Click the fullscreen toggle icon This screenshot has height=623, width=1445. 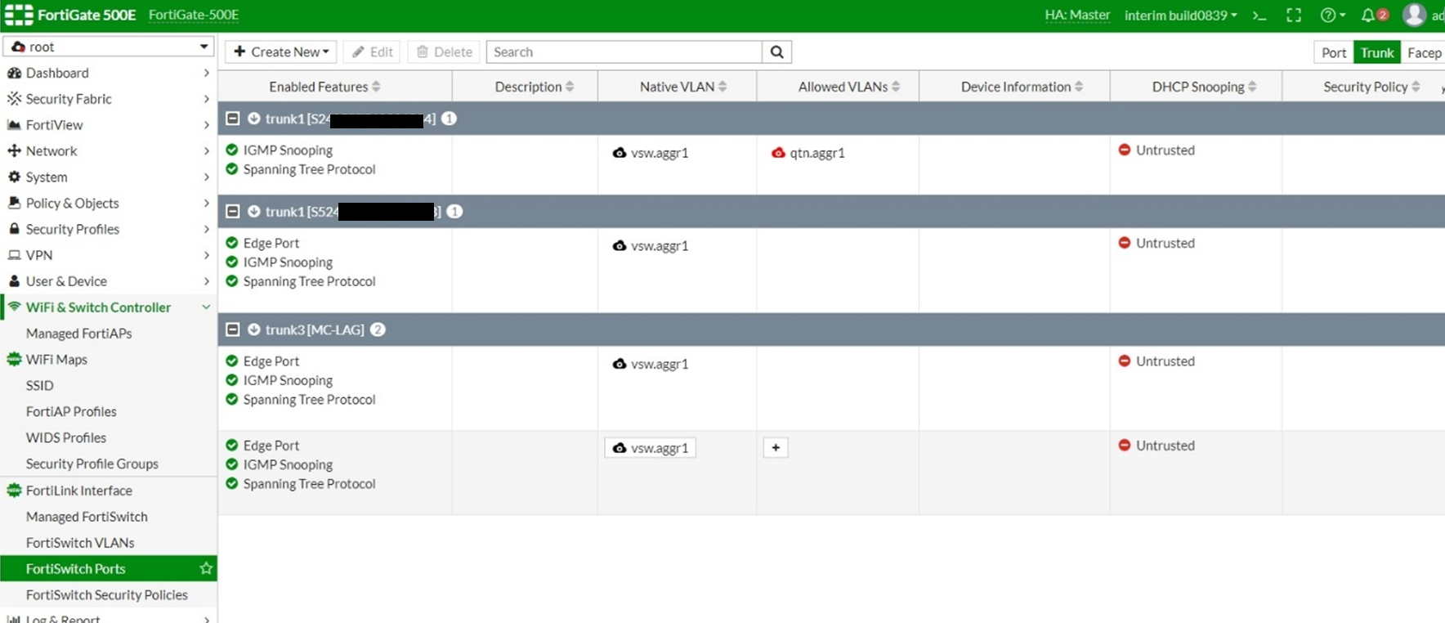1294,16
